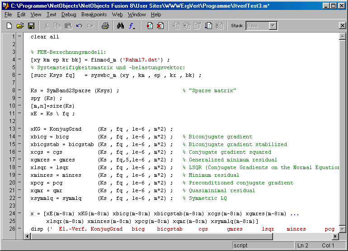Open the View menu
The width and height of the screenshot is (348, 251).
pos(36,14)
